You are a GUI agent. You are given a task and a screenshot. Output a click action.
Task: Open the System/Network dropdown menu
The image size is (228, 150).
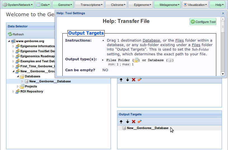[x=18, y=5]
